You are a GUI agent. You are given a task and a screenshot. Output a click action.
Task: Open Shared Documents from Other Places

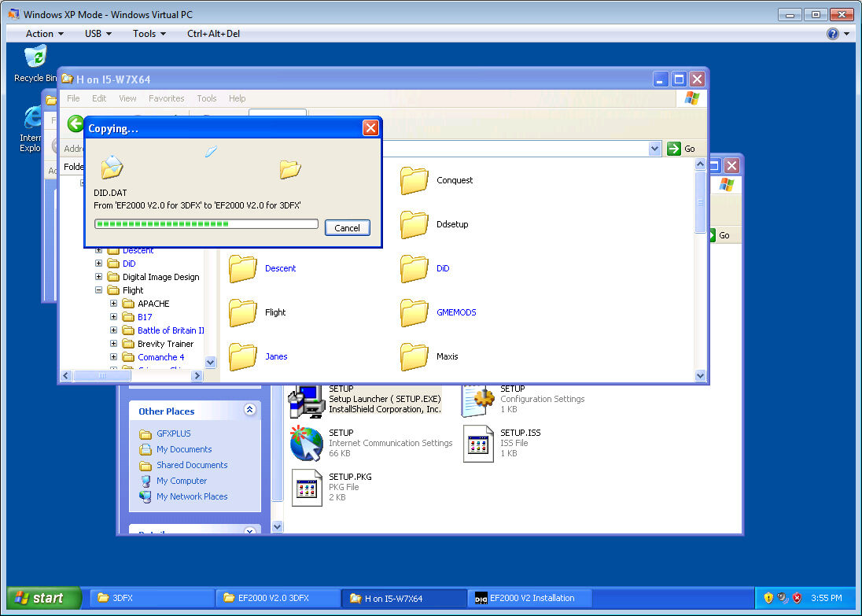click(183, 465)
